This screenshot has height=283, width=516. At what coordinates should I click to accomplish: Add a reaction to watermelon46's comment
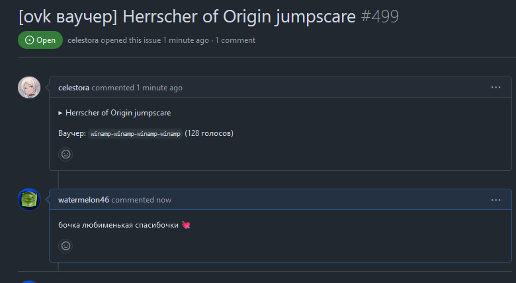click(x=65, y=245)
